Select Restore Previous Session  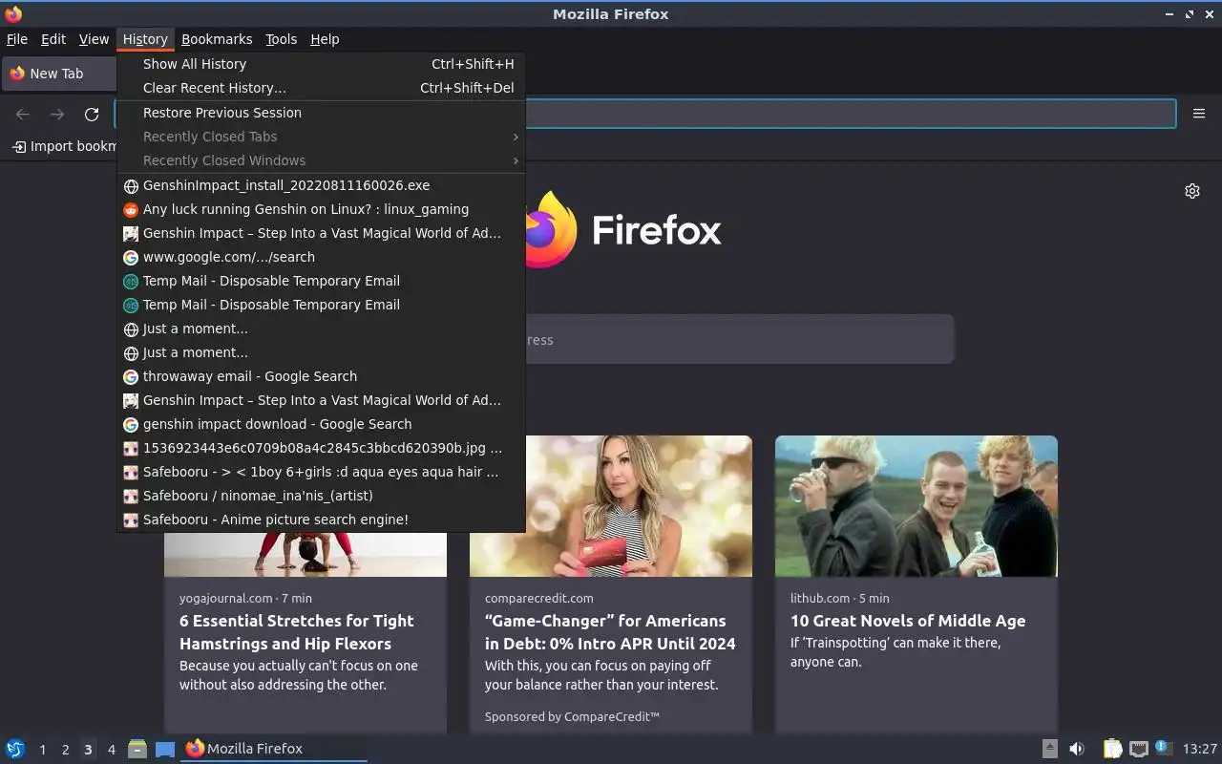[321, 113]
